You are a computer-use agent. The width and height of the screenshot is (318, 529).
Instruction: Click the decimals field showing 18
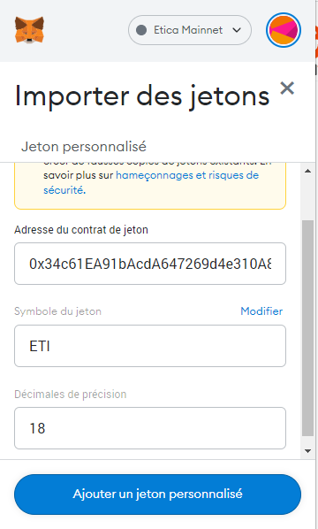click(x=150, y=428)
